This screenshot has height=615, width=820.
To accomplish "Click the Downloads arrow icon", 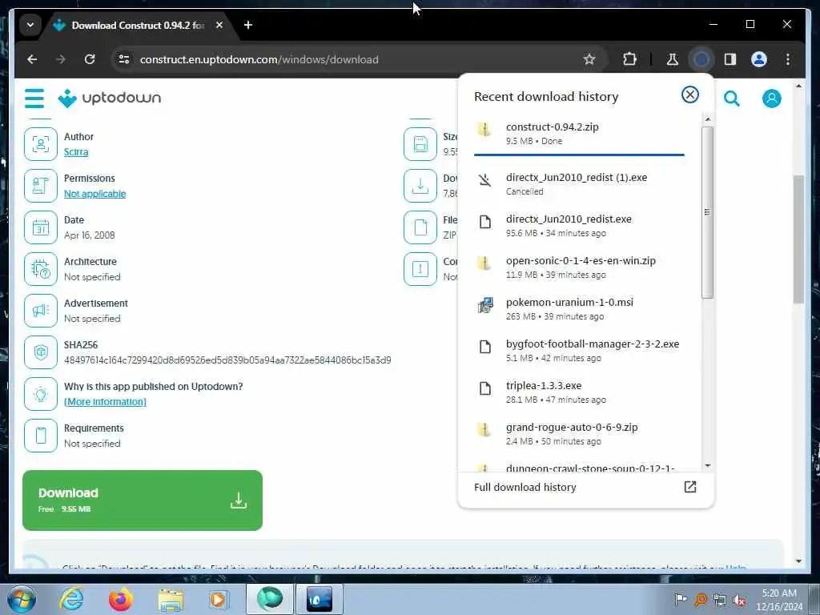I will tap(420, 186).
